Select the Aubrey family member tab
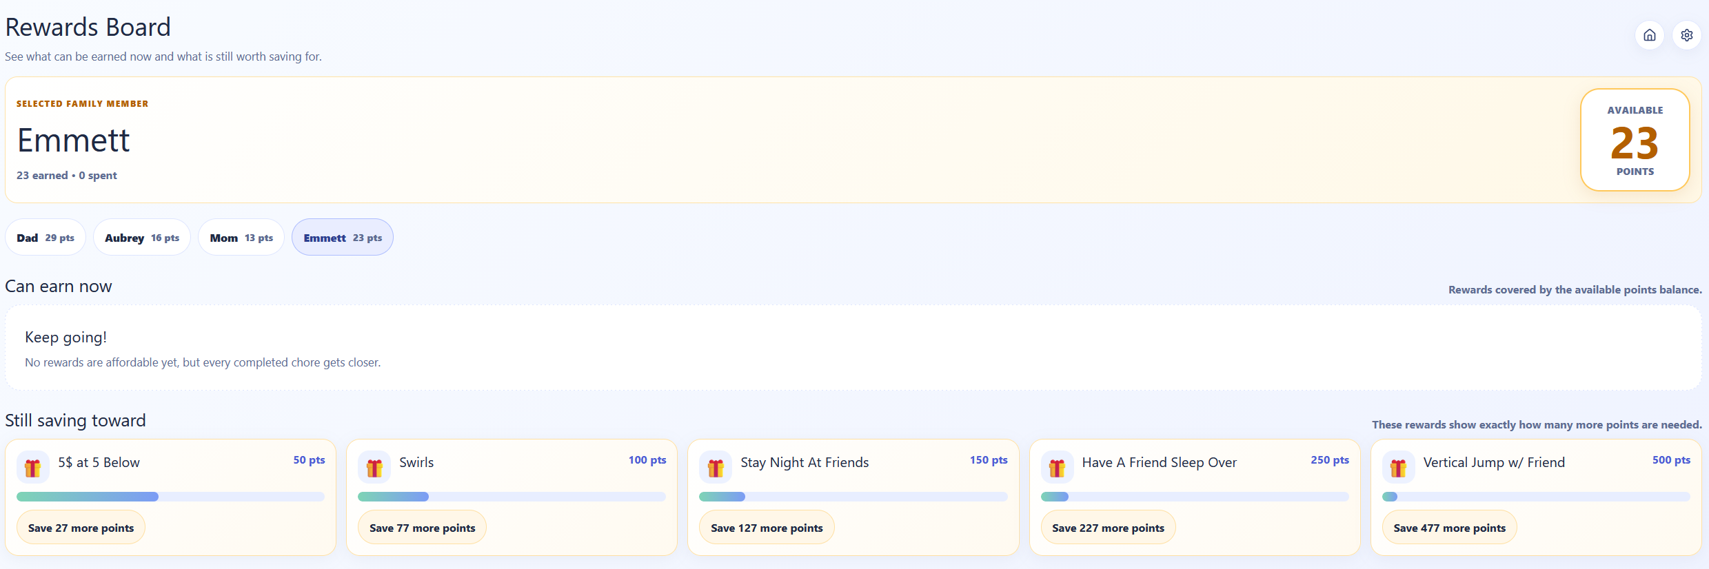 (x=142, y=238)
